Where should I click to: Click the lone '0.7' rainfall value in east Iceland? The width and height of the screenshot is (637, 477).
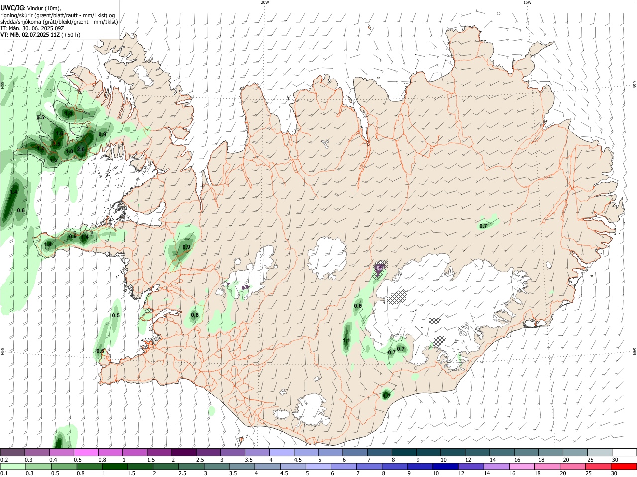click(483, 226)
